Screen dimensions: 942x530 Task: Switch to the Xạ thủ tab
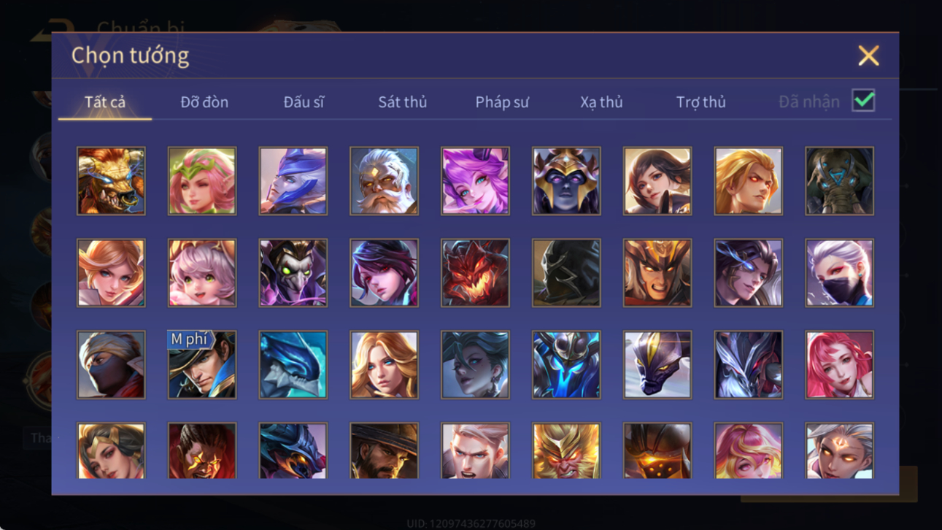coord(601,102)
